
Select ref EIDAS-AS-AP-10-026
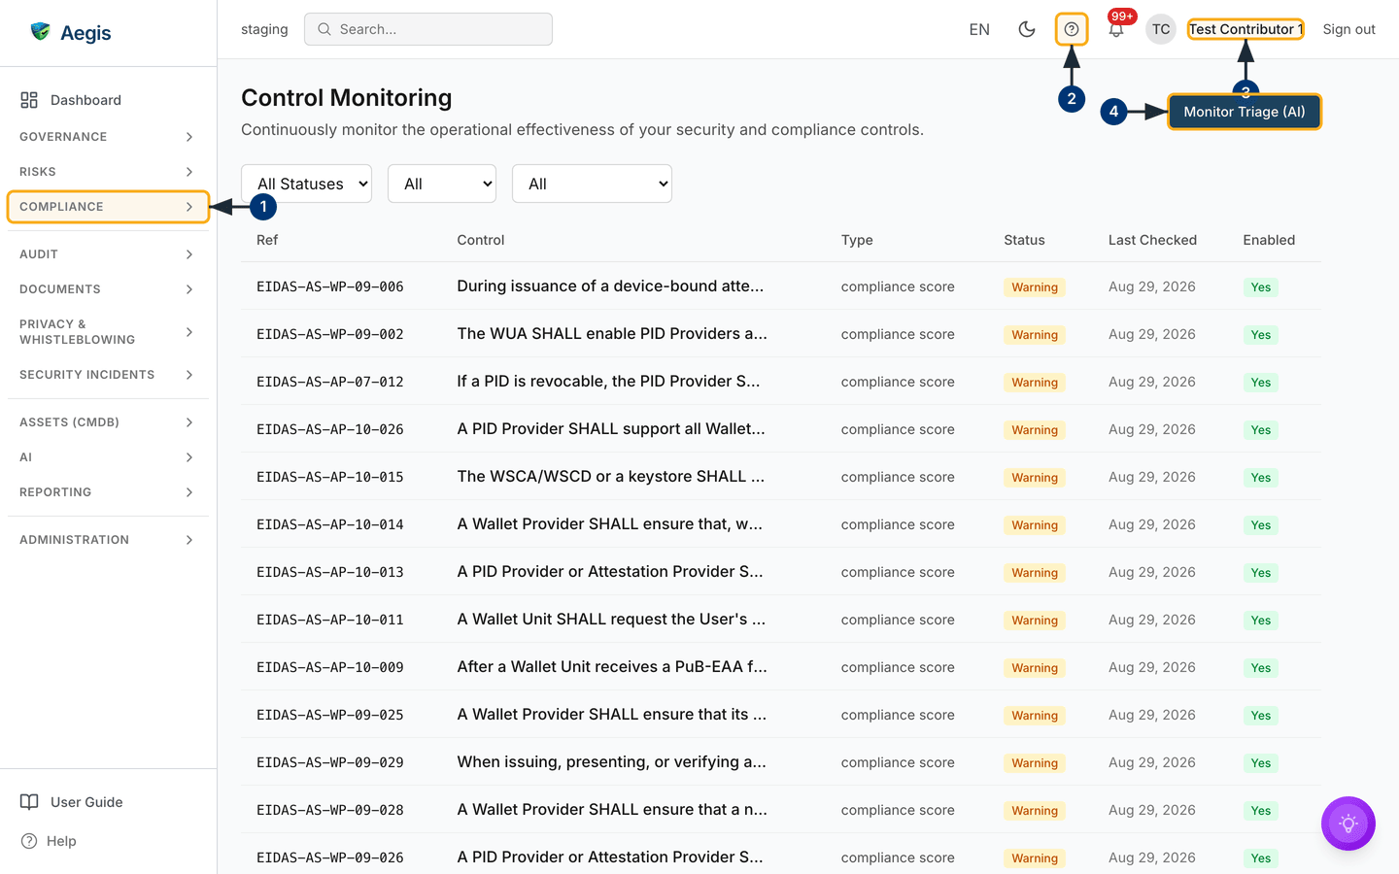[330, 429]
